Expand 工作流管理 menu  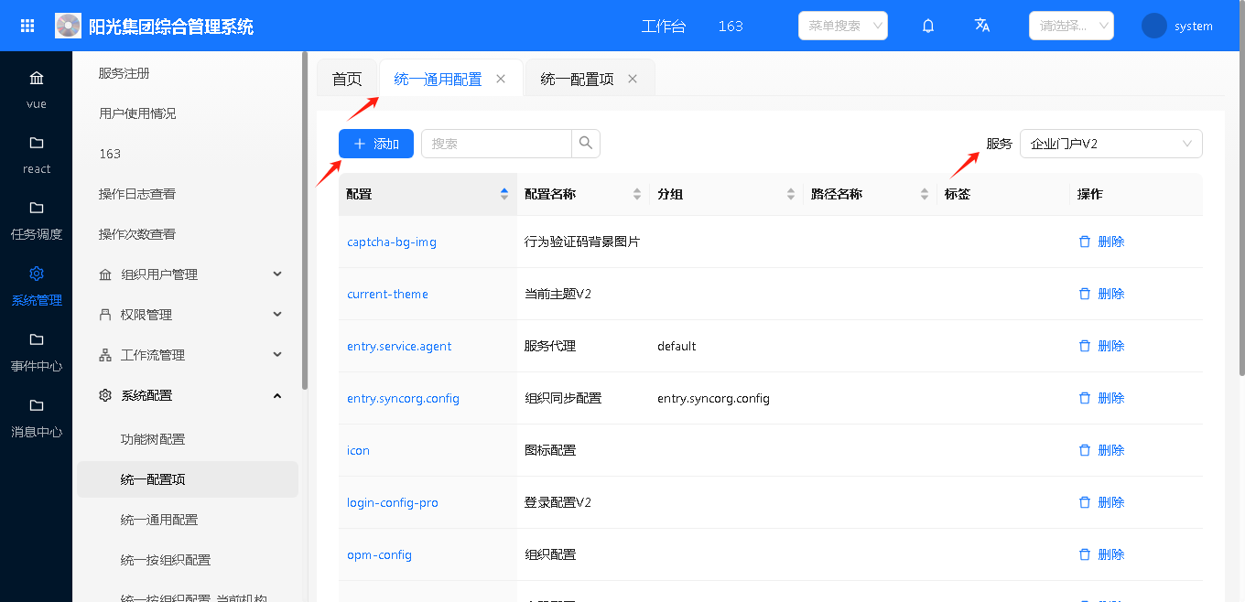coord(189,355)
